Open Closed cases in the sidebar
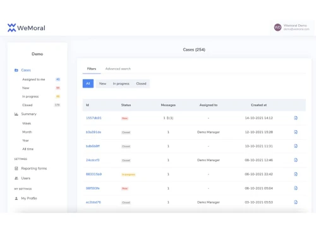Screen dimensions: 316x237 [27, 105]
